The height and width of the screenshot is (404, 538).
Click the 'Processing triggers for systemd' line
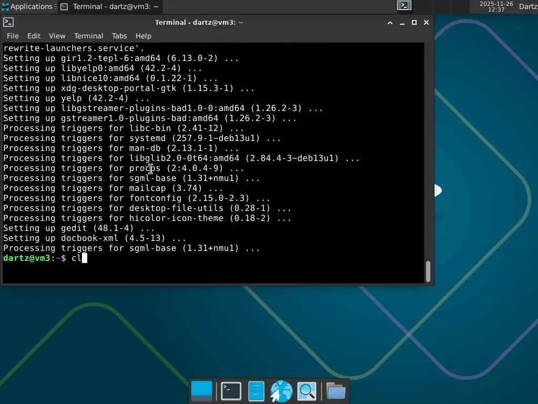tap(142, 138)
